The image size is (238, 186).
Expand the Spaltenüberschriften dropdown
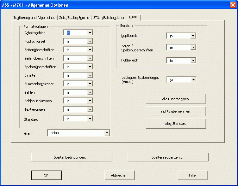(x=90, y=67)
